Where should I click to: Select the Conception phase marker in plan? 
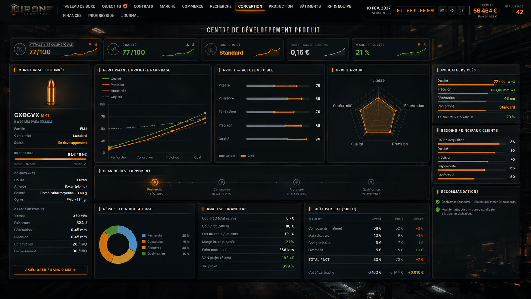click(x=222, y=182)
